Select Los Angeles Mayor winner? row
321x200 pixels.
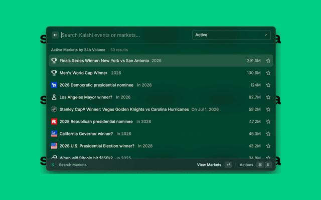(x=161, y=97)
